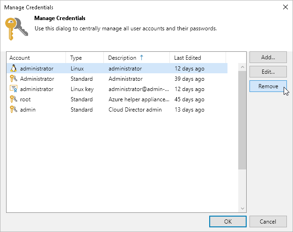Click the Linux penguin icon for administrator
The height and width of the screenshot is (232, 293).
coord(14,69)
